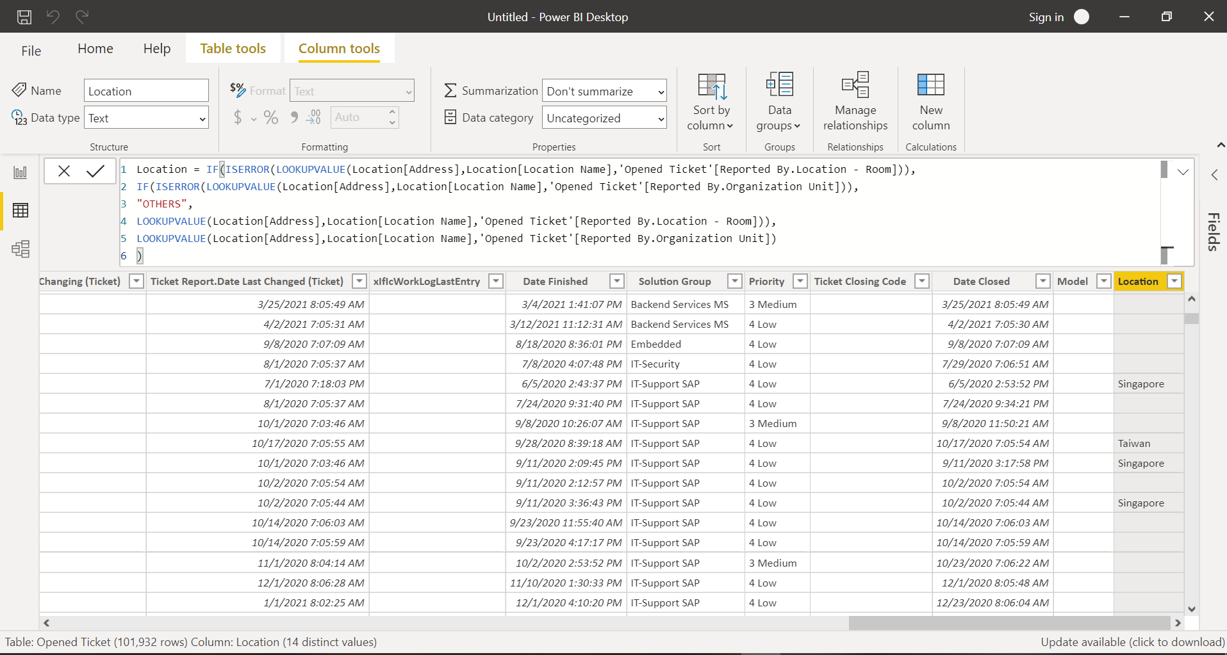The image size is (1227, 655).
Task: Select the Taiwan cell in Location column
Action: coord(1148,443)
